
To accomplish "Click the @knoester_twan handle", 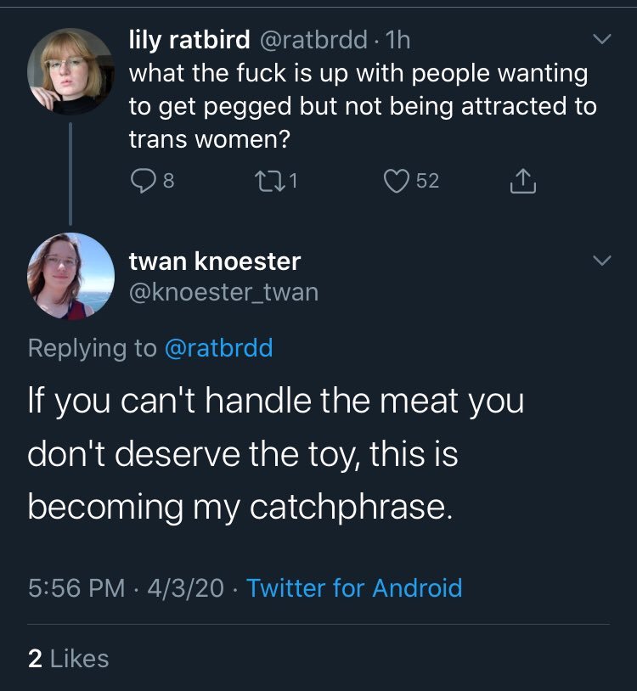I will pyautogui.click(x=223, y=292).
